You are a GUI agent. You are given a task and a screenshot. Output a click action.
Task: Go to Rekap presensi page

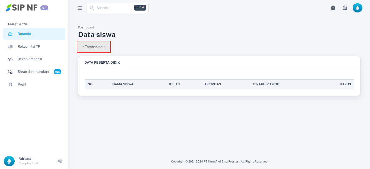(x=30, y=59)
